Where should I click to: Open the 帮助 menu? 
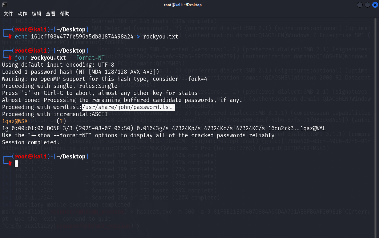click(65, 14)
